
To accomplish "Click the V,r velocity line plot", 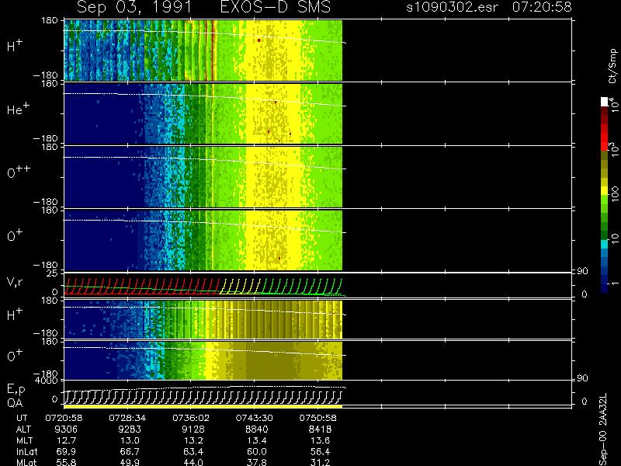I will 203,287.
